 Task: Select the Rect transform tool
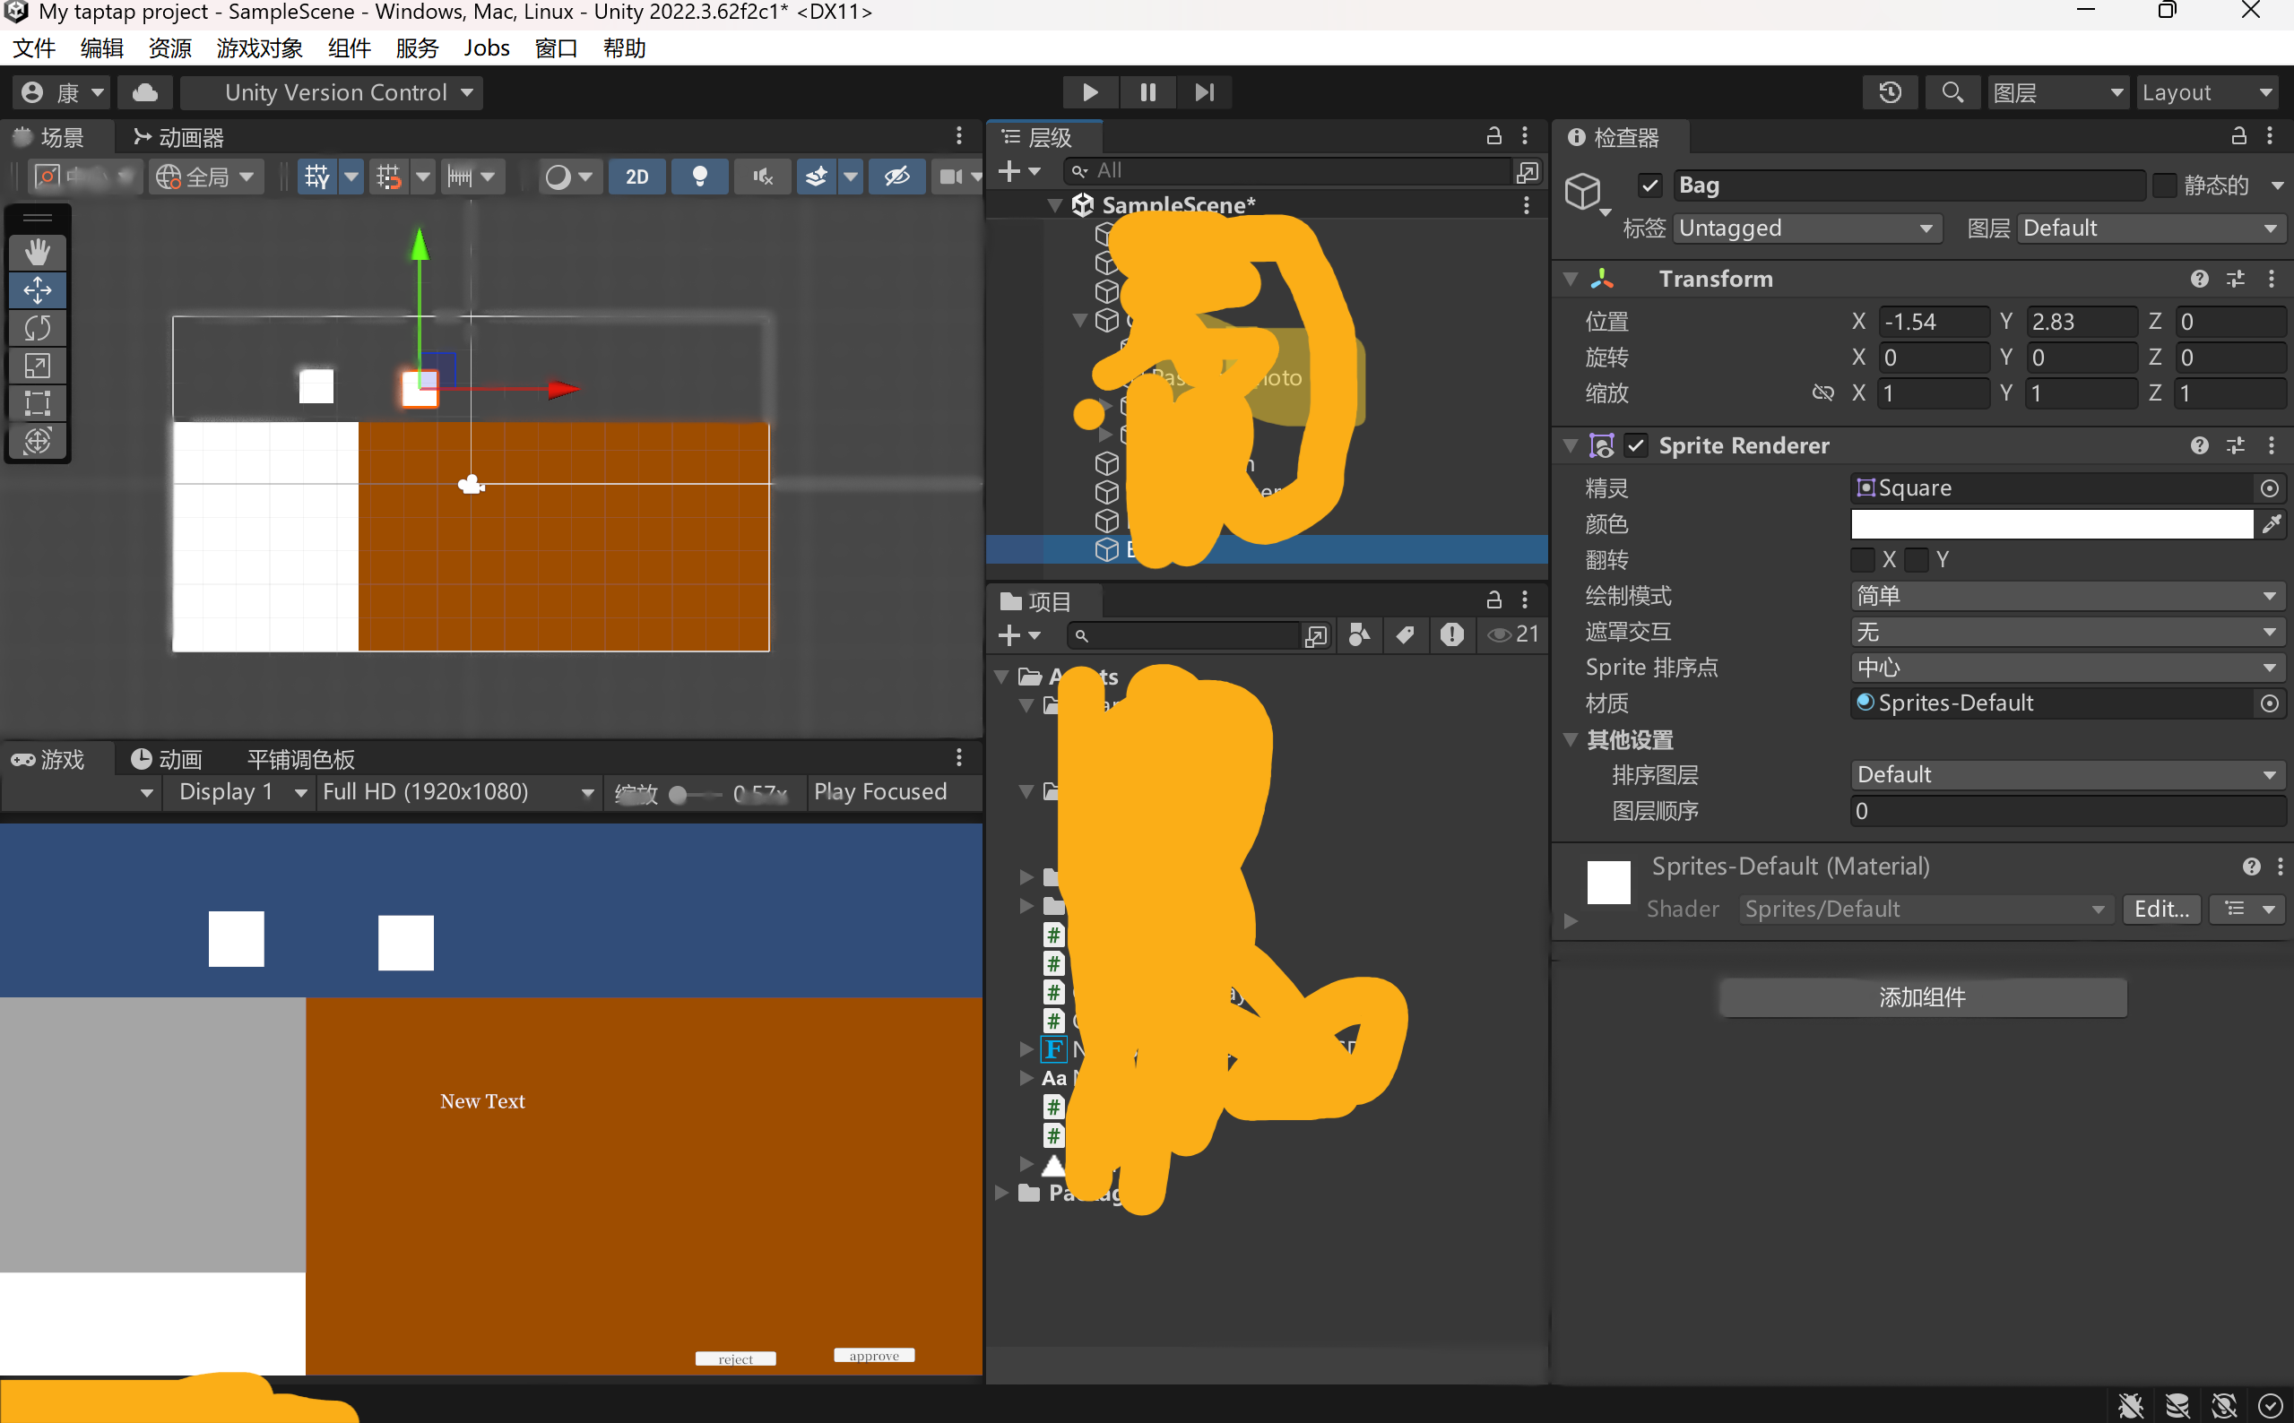pos(38,403)
